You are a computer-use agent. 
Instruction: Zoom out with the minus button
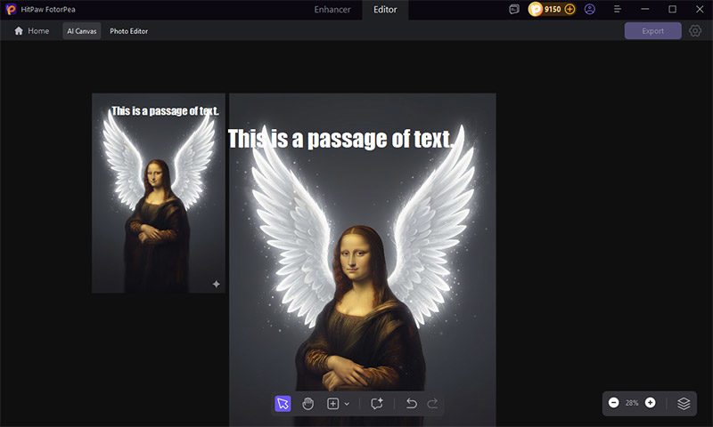tap(613, 402)
